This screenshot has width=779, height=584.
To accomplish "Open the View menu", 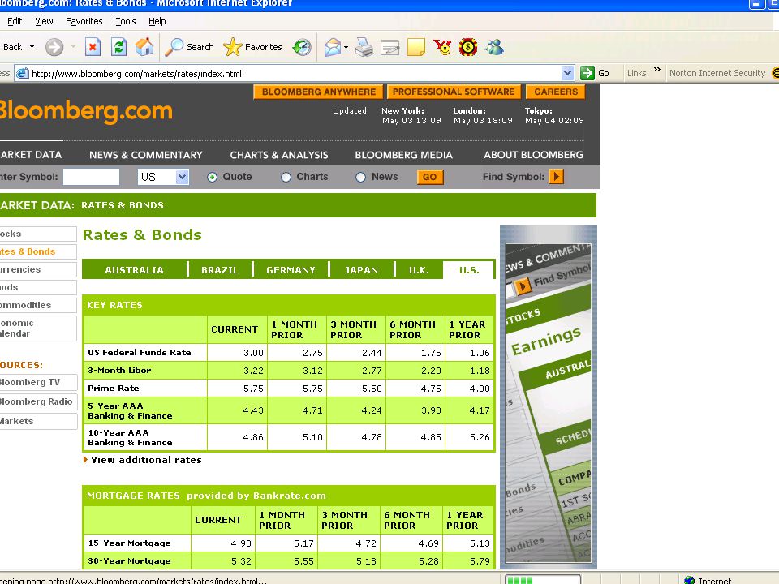I will (44, 21).
